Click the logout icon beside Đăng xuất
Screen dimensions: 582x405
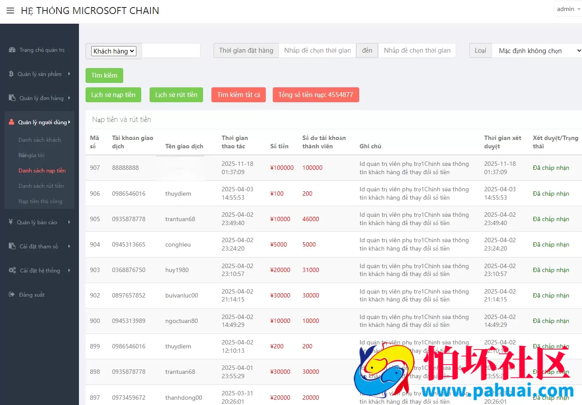(x=12, y=294)
